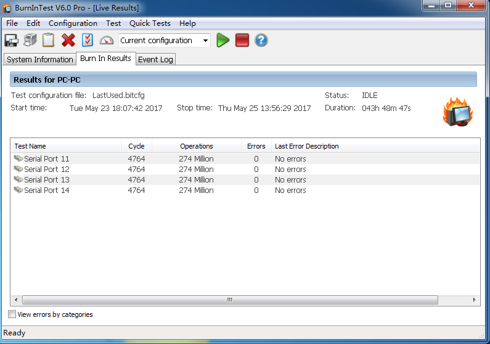Click the 4764 cycle value for Serial Port 11
Image resolution: width=490 pixels, height=344 pixels.
(x=136, y=158)
